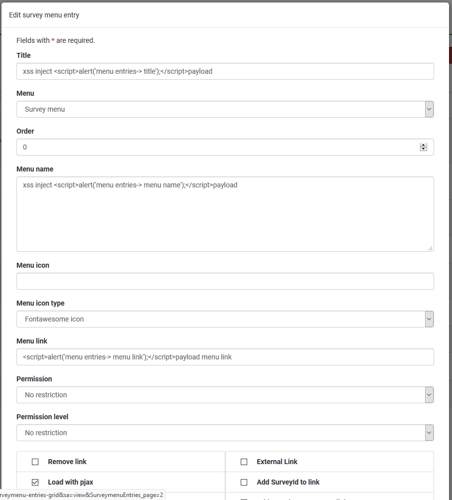
Task: Open the Menu dropdown showing Survey menu
Action: click(225, 109)
